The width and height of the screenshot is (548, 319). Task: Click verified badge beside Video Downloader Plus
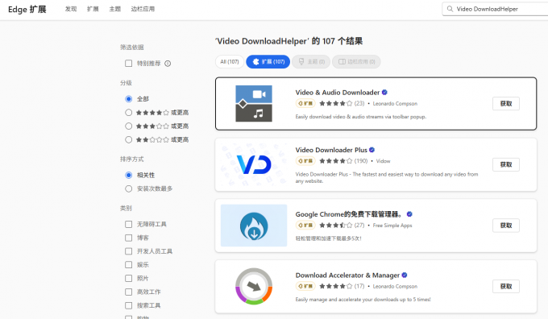(x=372, y=150)
